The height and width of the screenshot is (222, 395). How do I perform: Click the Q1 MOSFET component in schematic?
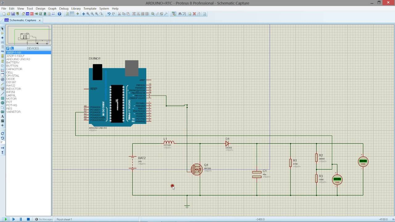197,169
